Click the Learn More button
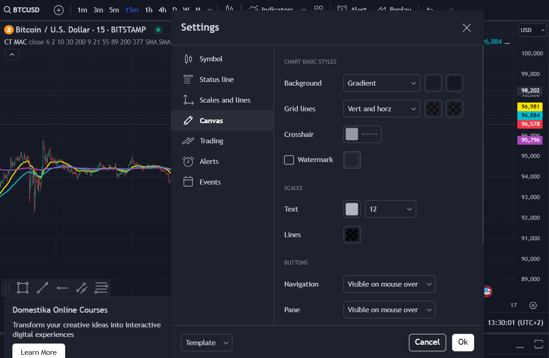 (38, 352)
